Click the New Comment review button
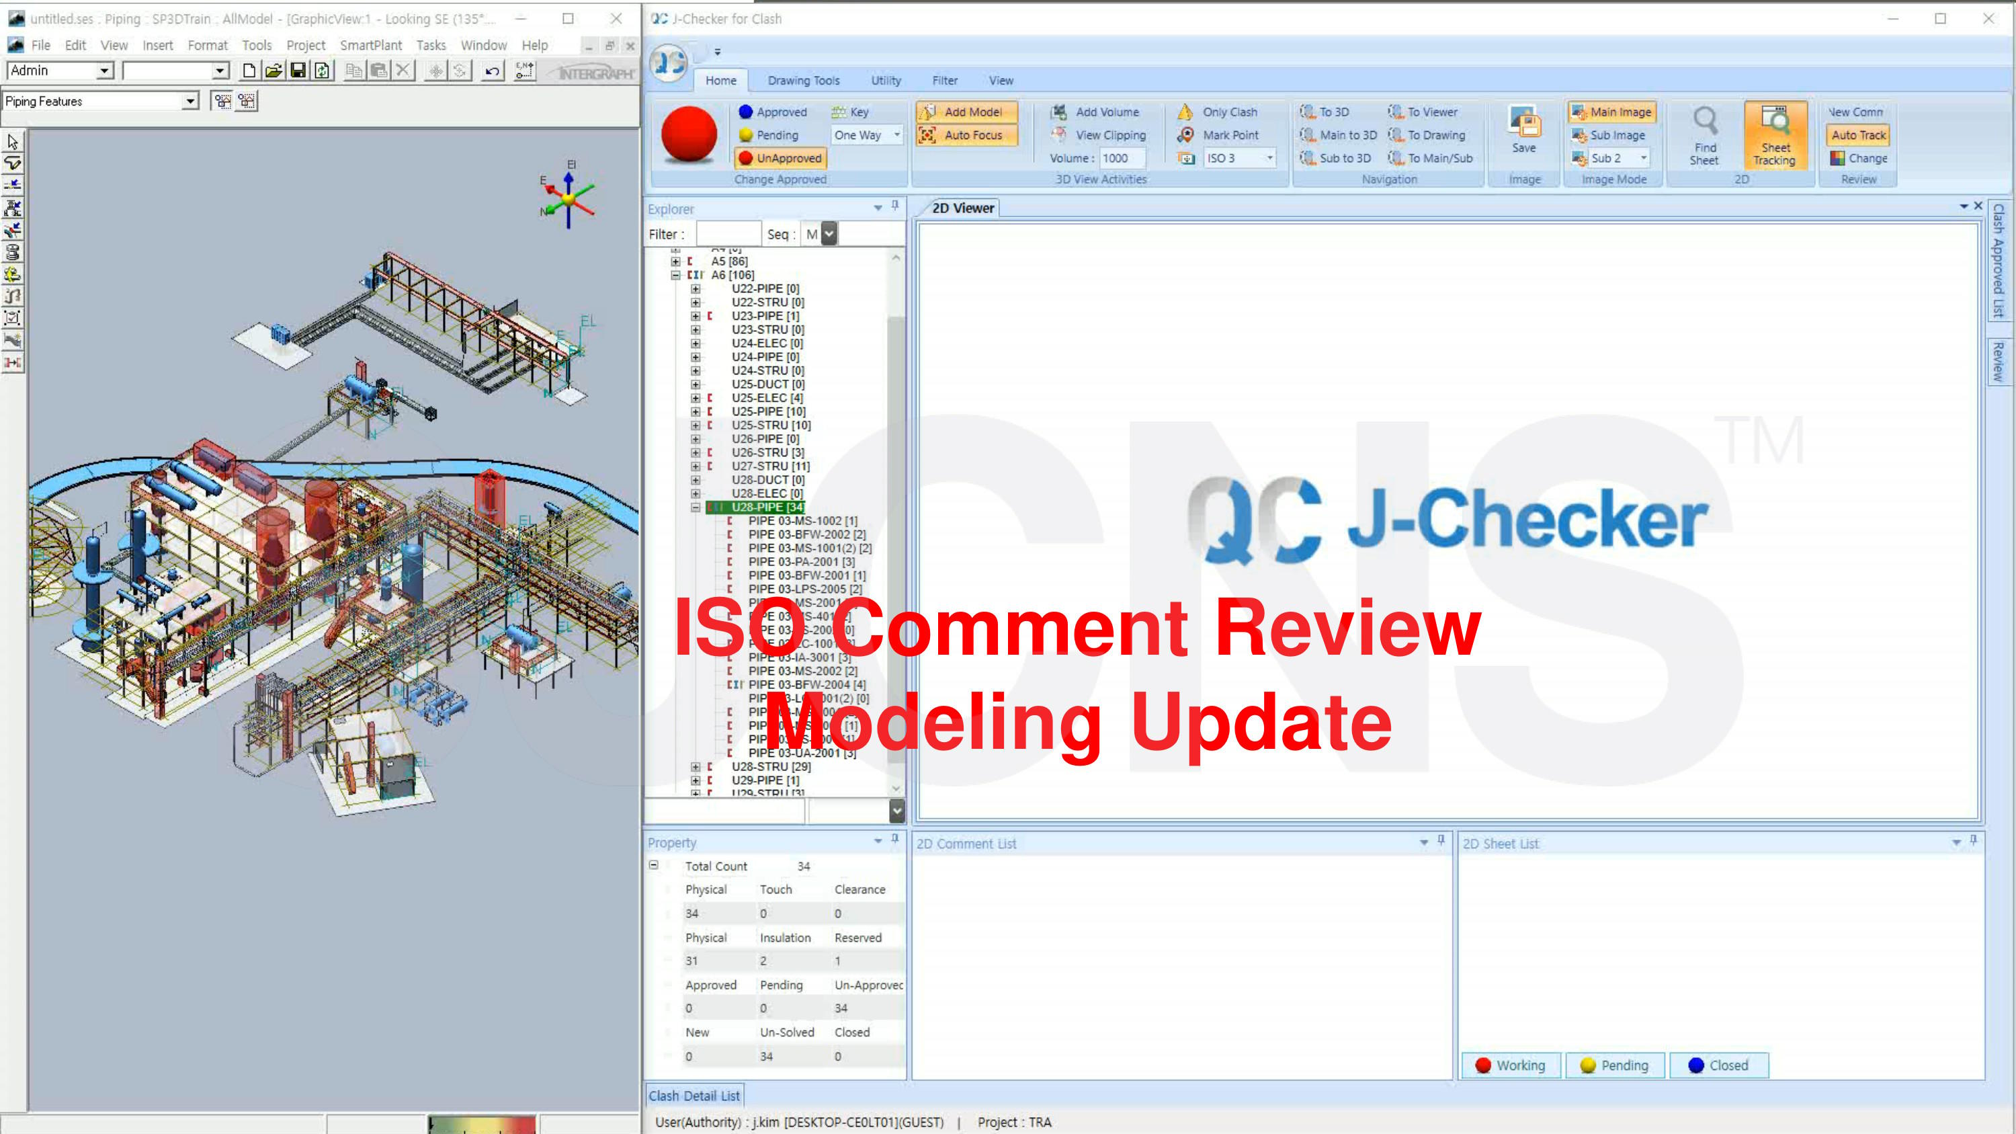 1855,112
